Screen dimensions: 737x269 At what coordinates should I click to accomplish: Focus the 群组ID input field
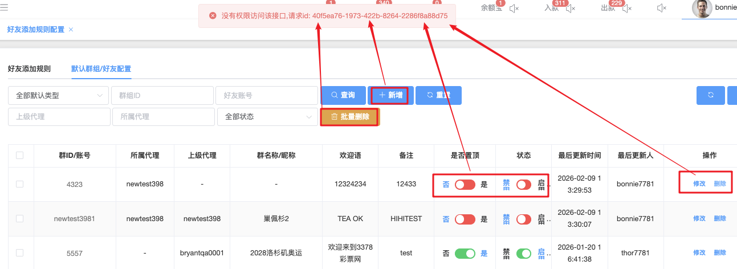(x=162, y=96)
